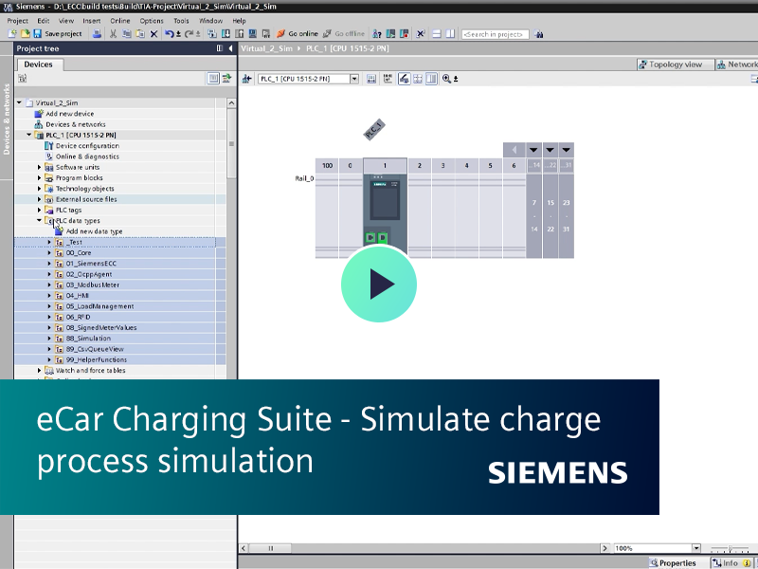Toggle the Remember layout button

click(x=431, y=79)
